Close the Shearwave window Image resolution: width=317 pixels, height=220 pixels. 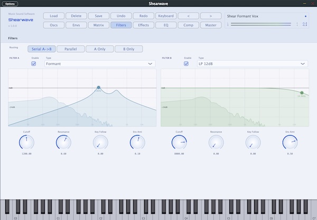coord(313,4)
